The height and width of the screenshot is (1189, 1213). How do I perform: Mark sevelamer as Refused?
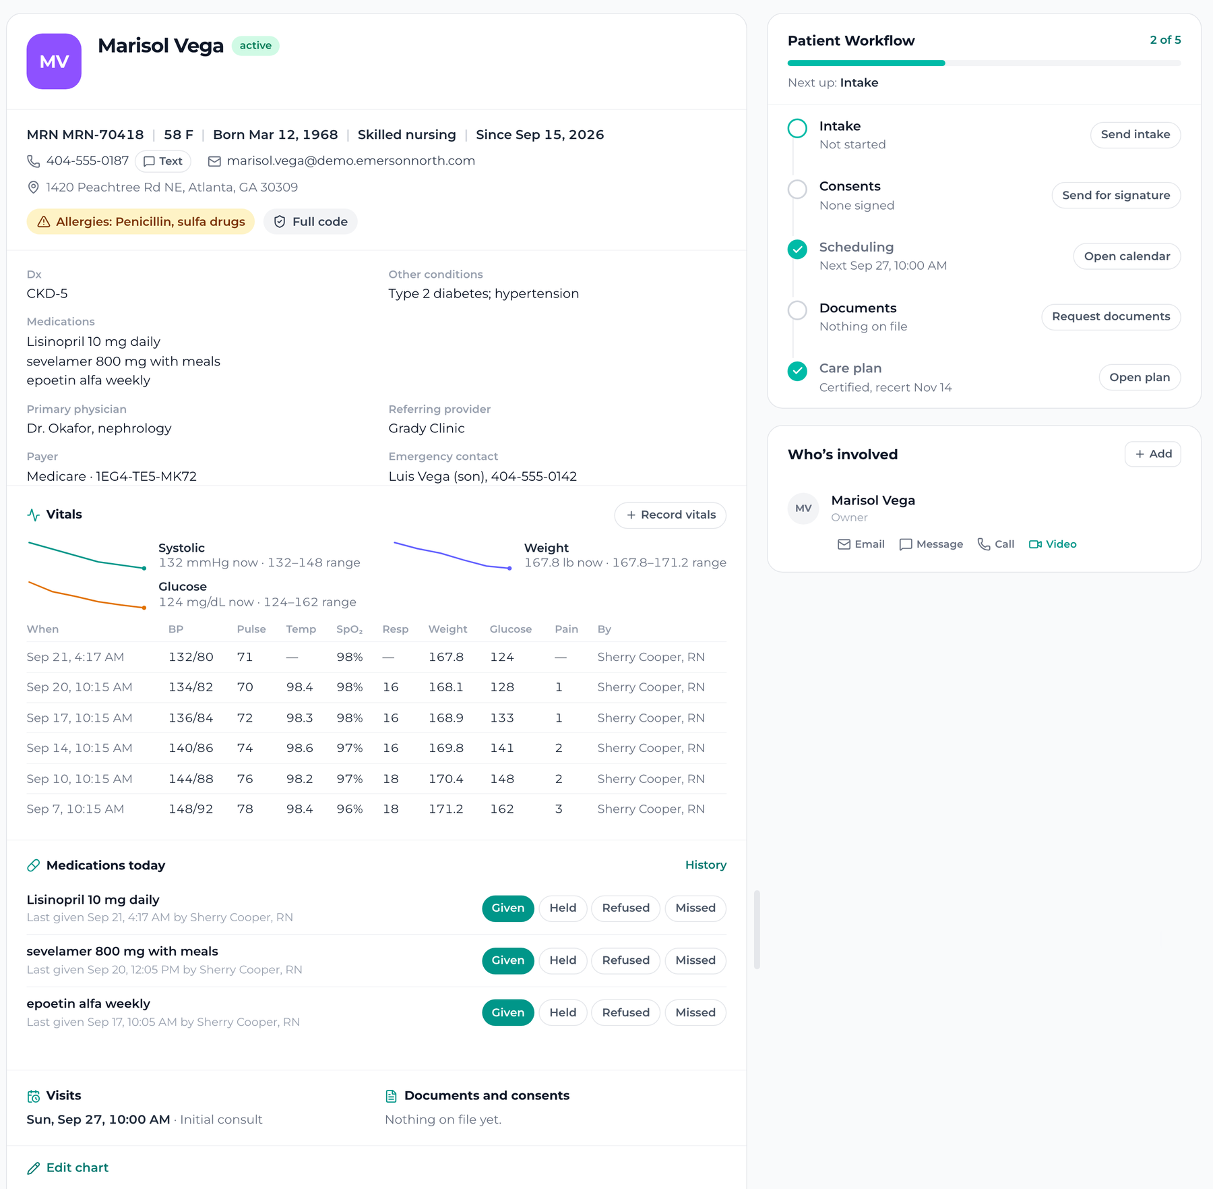click(626, 961)
